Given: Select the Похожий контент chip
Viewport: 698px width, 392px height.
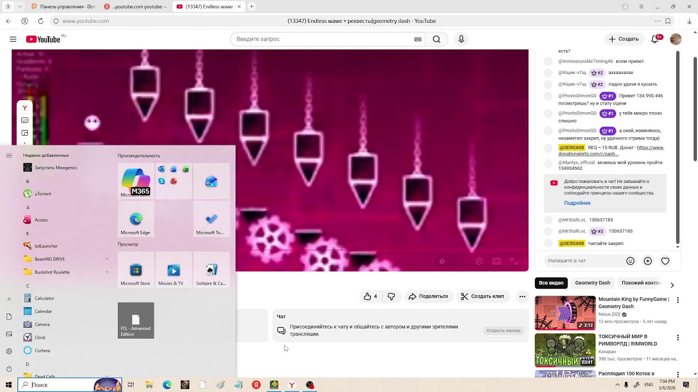Looking at the screenshot, I should (641, 283).
